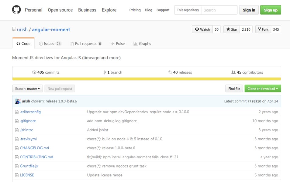Star the angular-moment repository
The width and height of the screenshot is (290, 182).
pos(232,29)
